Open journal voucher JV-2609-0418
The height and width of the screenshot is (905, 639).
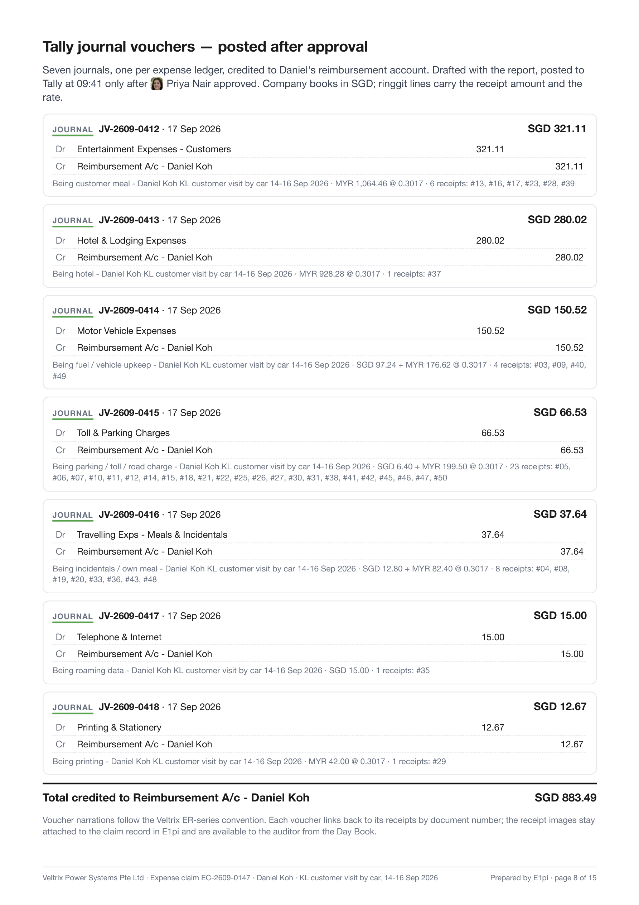tap(129, 707)
